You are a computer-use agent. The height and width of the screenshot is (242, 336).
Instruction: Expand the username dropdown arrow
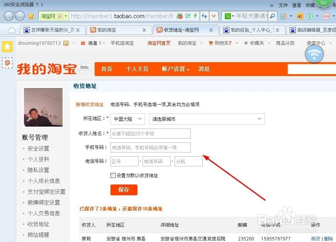[74, 43]
